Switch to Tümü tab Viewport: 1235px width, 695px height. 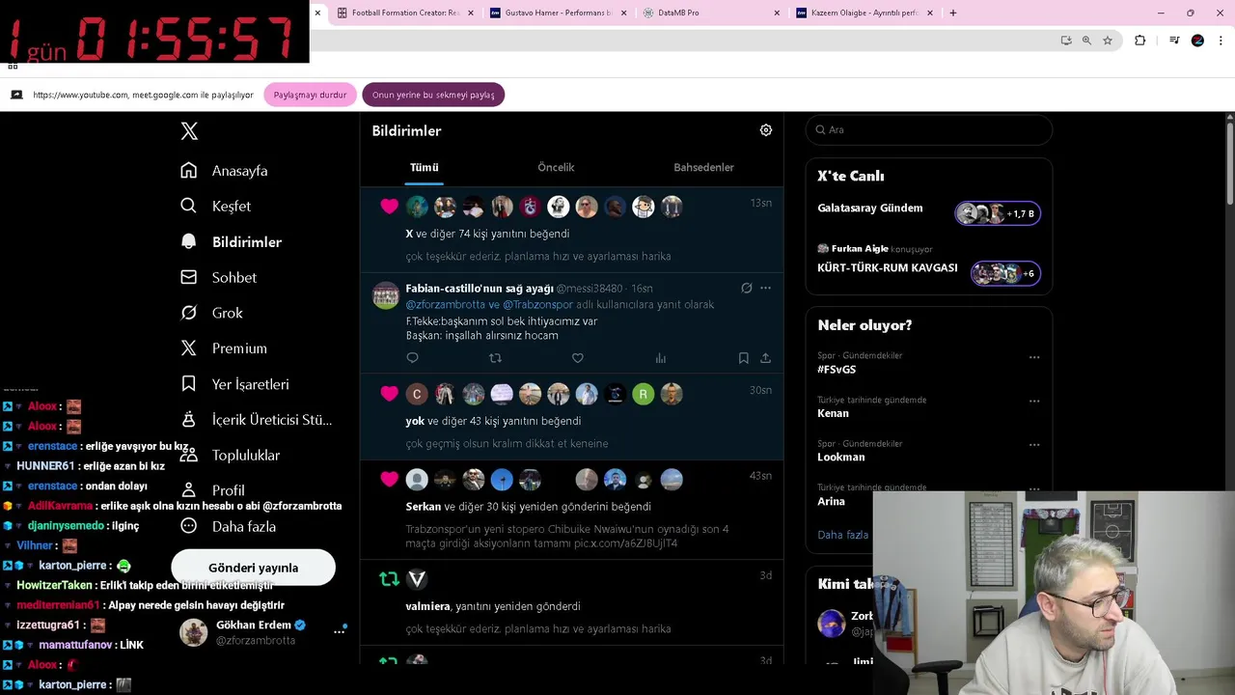424,167
